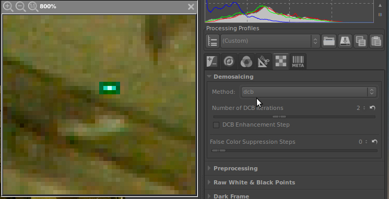Adjust DCB iterations number stepper

(364, 108)
